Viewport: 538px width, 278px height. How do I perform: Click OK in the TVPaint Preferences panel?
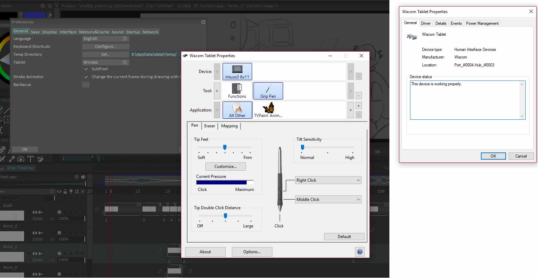pyautogui.click(x=25, y=149)
